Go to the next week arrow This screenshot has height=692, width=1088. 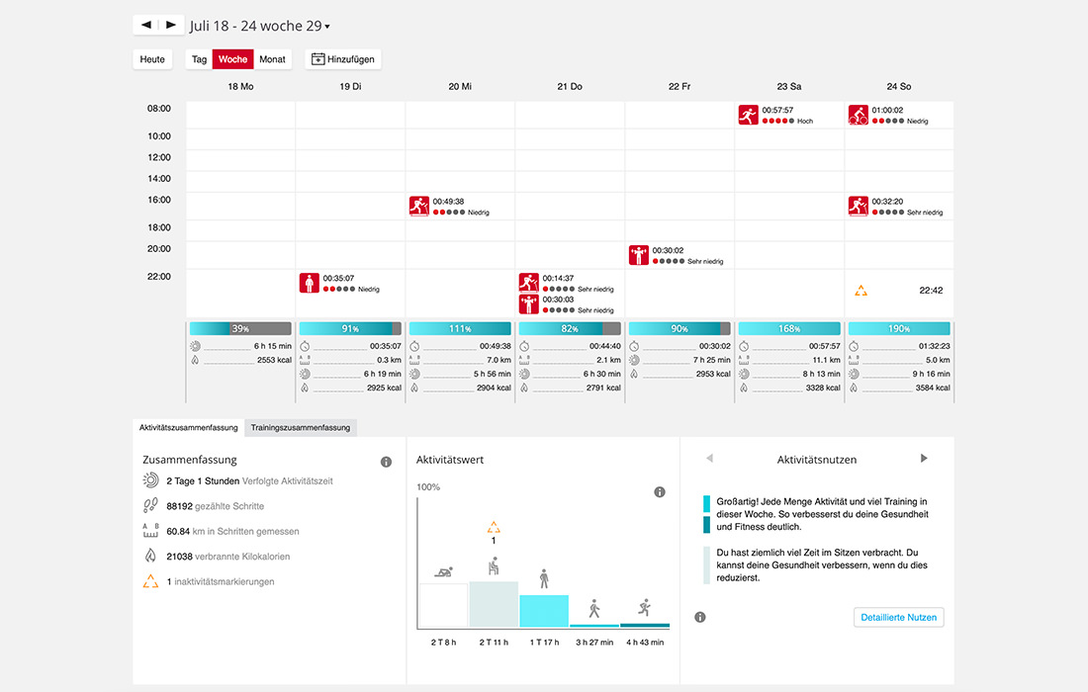click(171, 25)
